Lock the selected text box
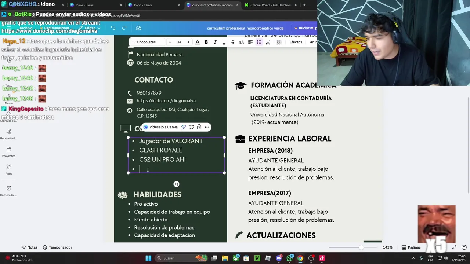 [199, 127]
